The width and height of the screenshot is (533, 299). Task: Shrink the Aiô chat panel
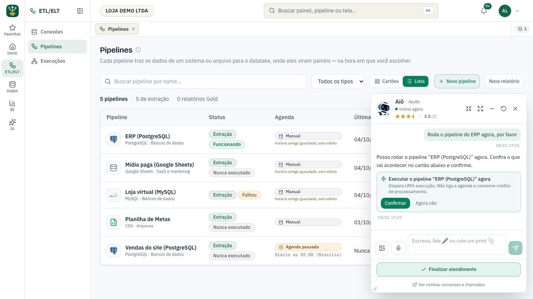(469, 109)
